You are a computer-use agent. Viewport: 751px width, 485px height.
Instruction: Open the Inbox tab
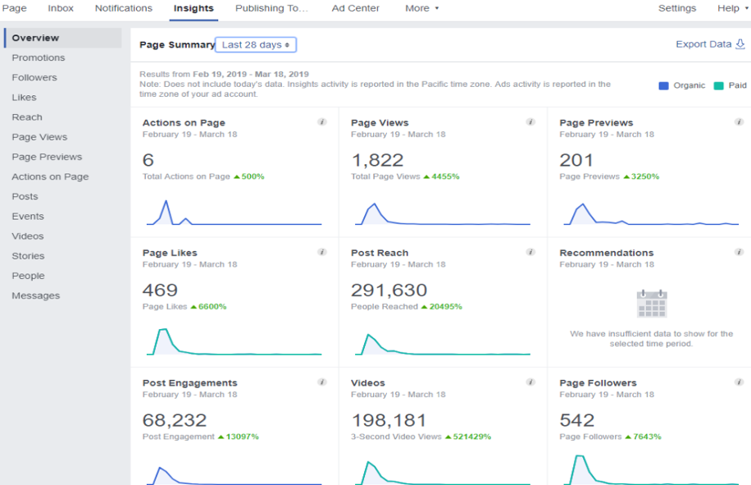tap(60, 8)
